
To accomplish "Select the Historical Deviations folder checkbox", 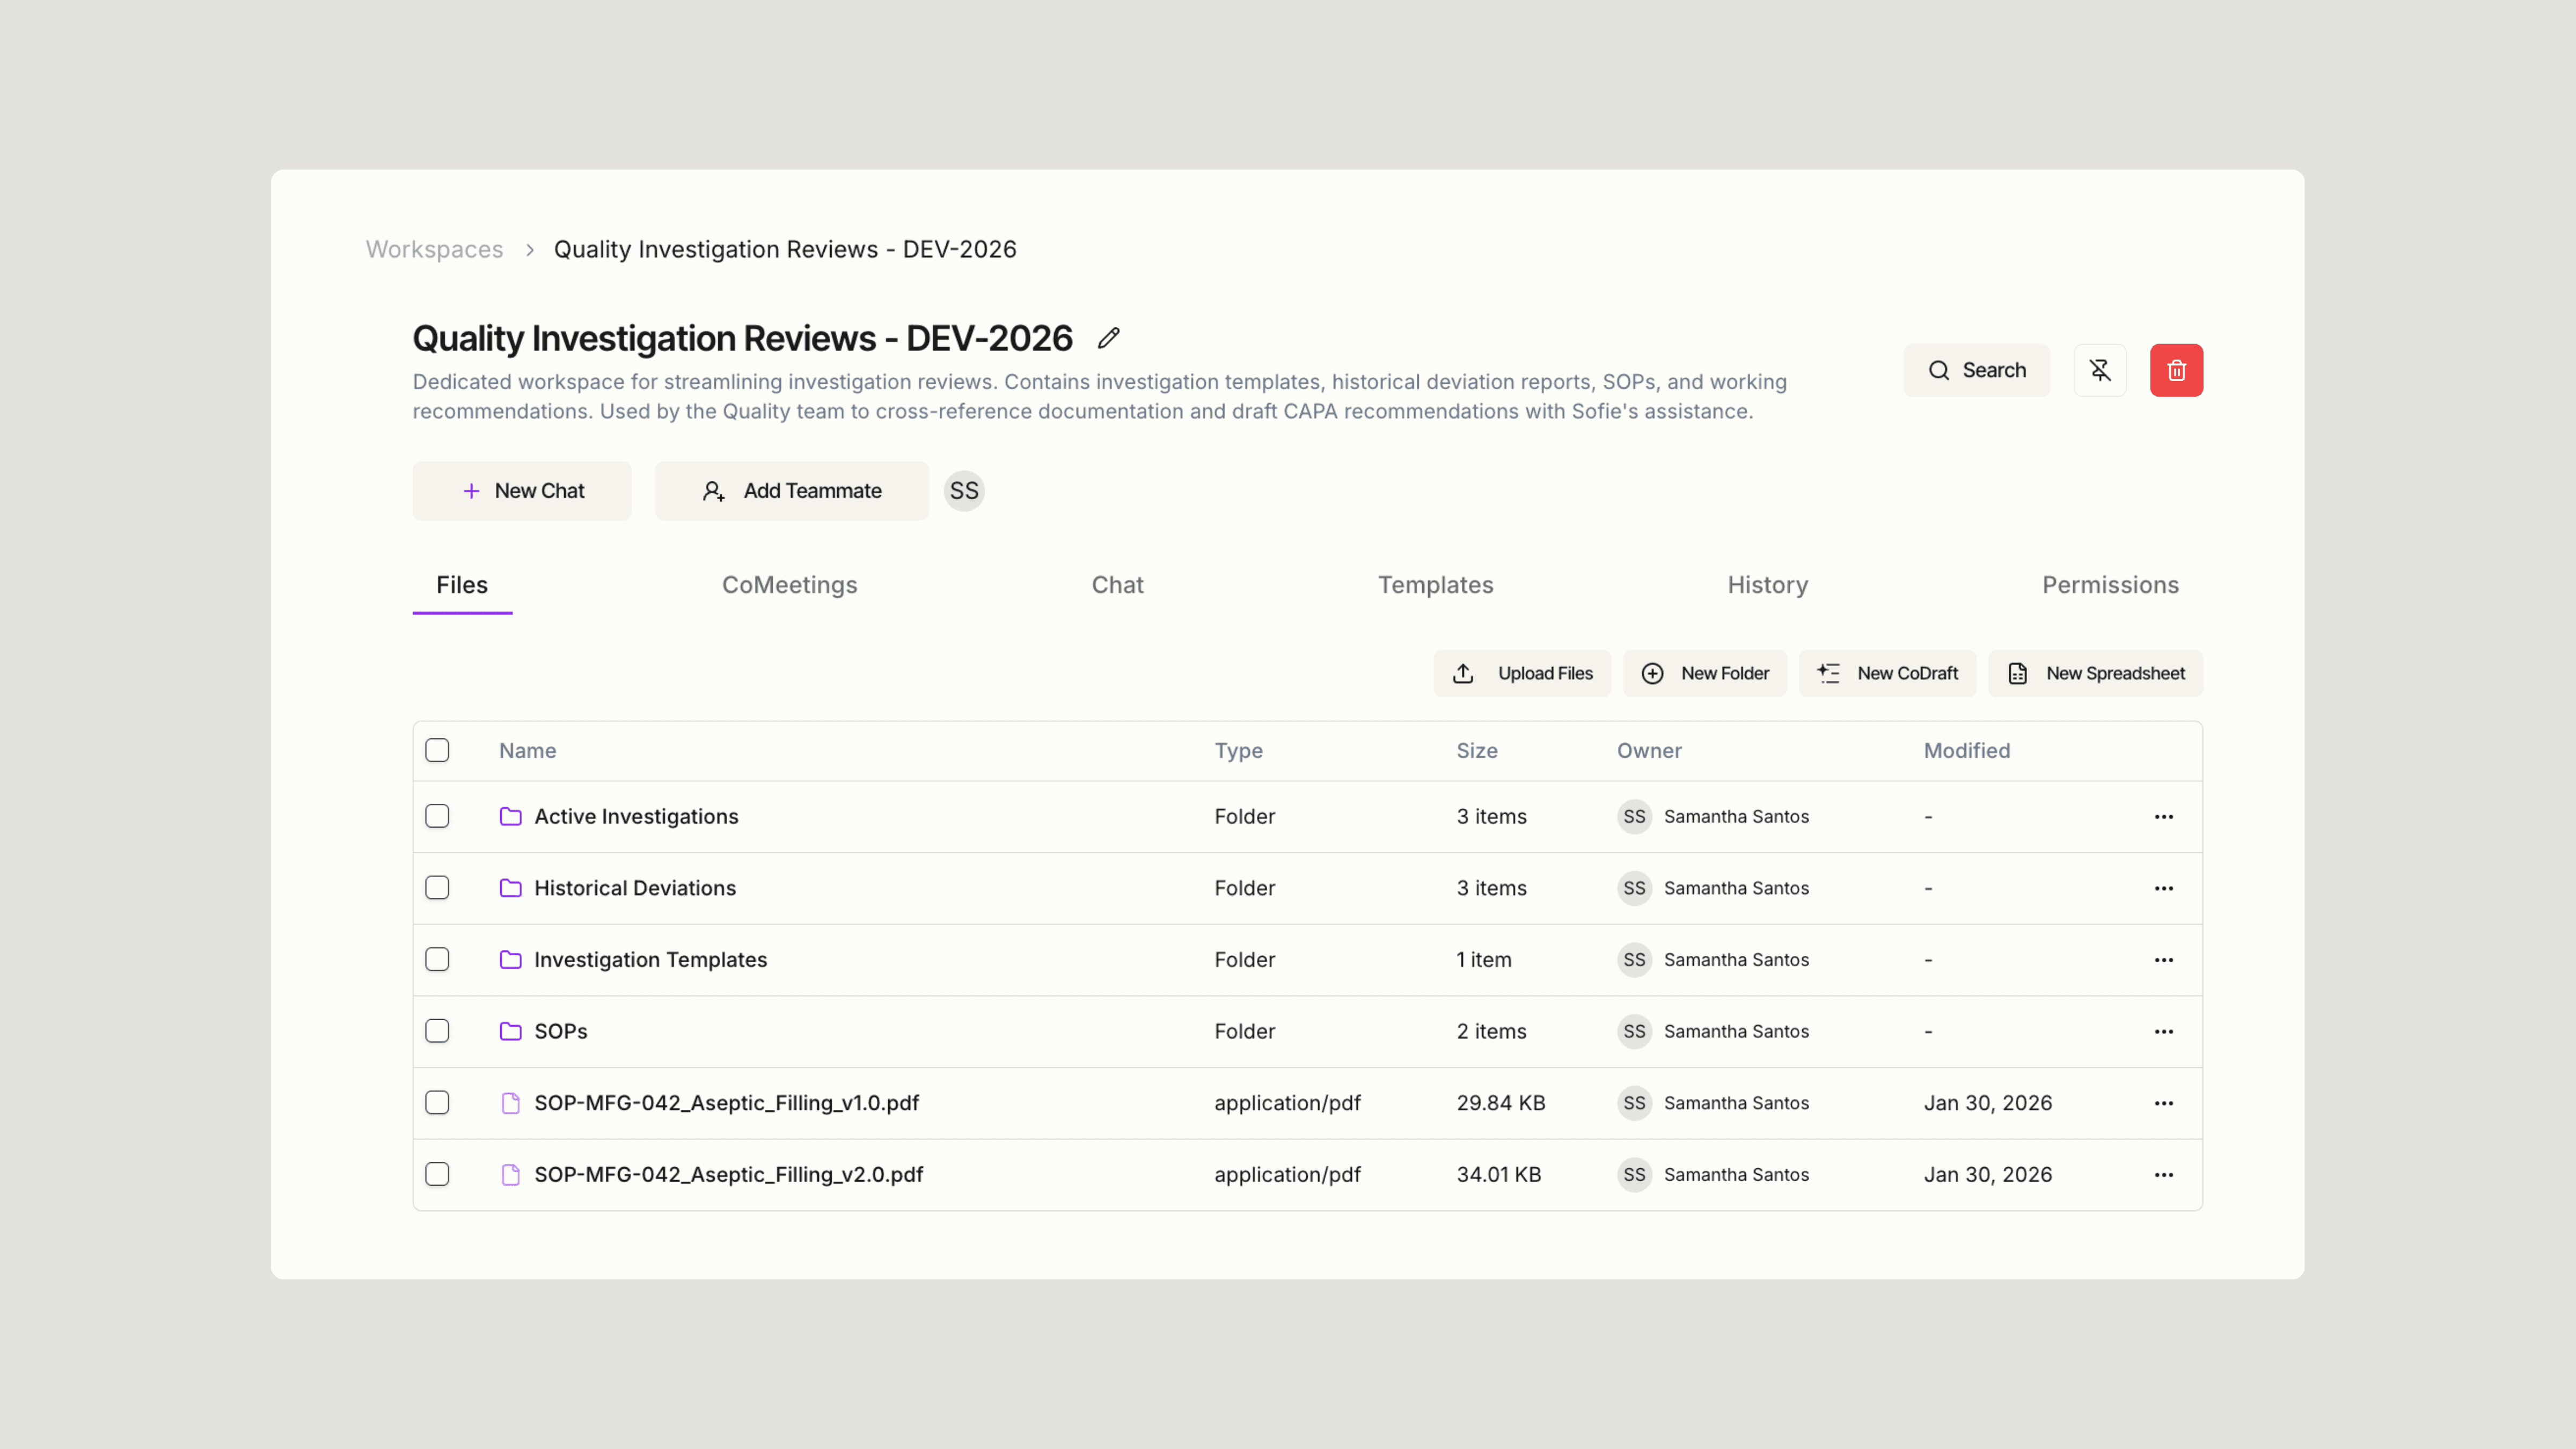I will click(x=437, y=888).
